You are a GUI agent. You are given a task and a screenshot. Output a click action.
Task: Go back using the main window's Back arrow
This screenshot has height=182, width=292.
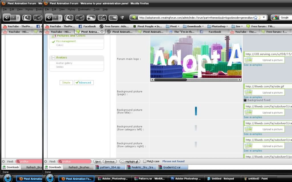click(x=49, y=18)
